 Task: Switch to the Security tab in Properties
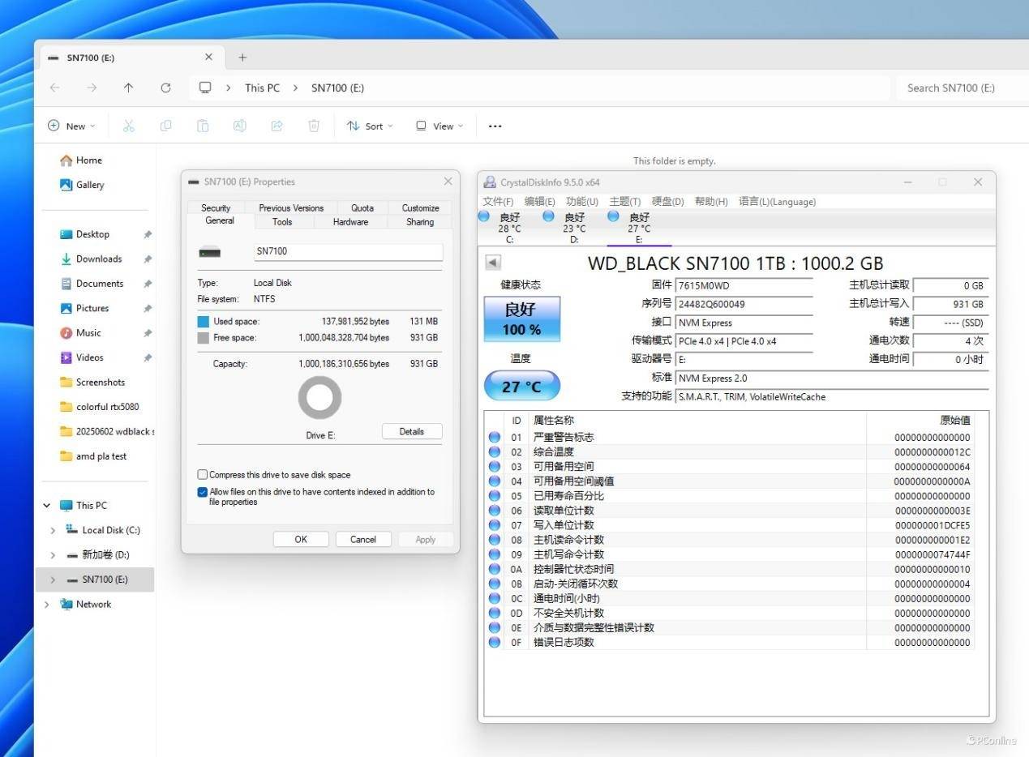point(216,207)
